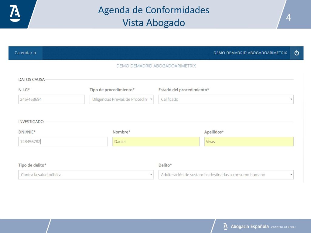Open Estado del procedimiento dropdown
The image size is (311, 233).
click(x=226, y=99)
